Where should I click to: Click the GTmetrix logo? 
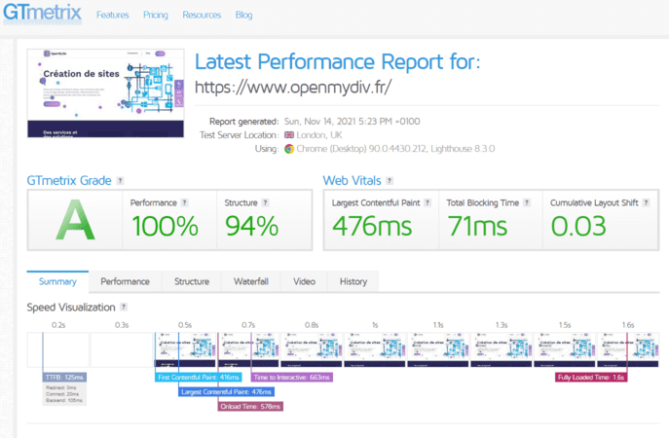pyautogui.click(x=42, y=15)
